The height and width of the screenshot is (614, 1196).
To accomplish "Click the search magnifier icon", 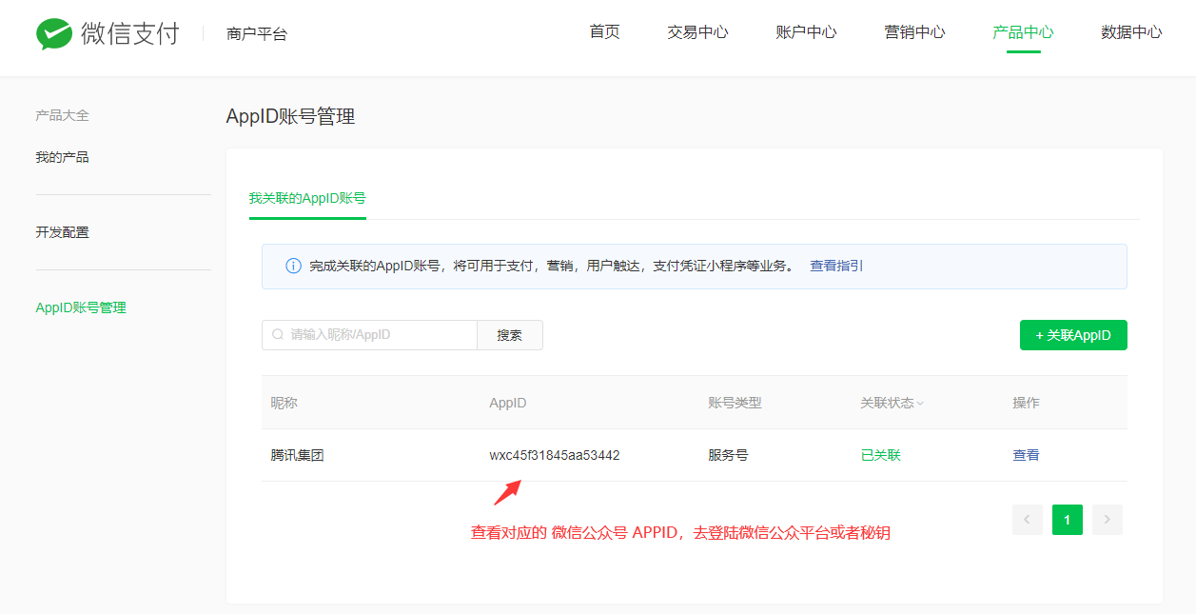I will click(x=278, y=335).
